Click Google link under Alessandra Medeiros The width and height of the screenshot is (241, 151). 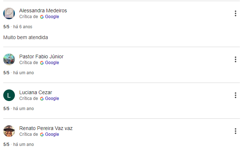[x=52, y=17]
